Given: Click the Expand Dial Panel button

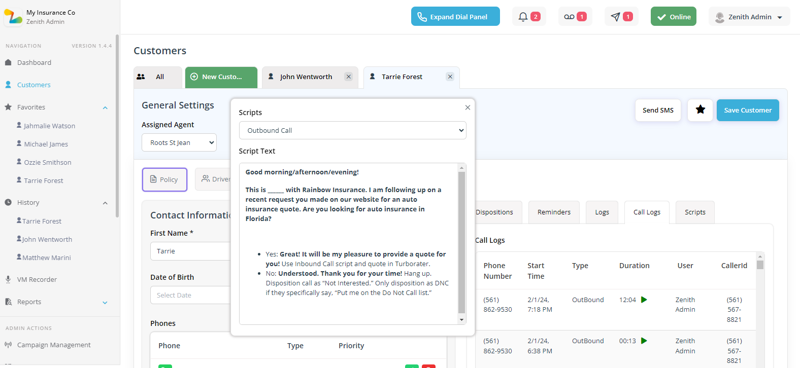Looking at the screenshot, I should pyautogui.click(x=455, y=16).
